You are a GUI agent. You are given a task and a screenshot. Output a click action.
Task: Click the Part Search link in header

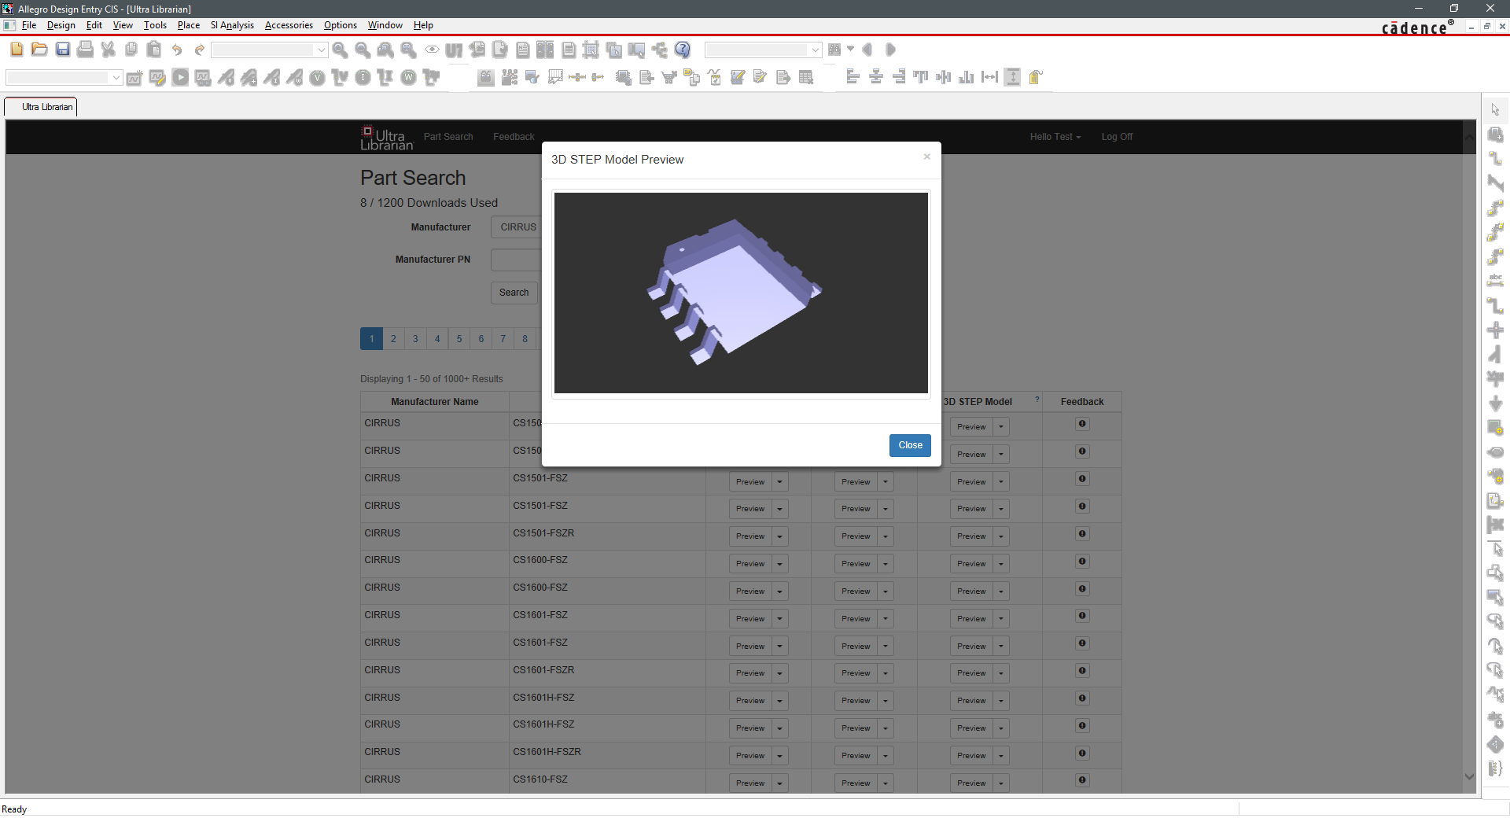click(448, 137)
